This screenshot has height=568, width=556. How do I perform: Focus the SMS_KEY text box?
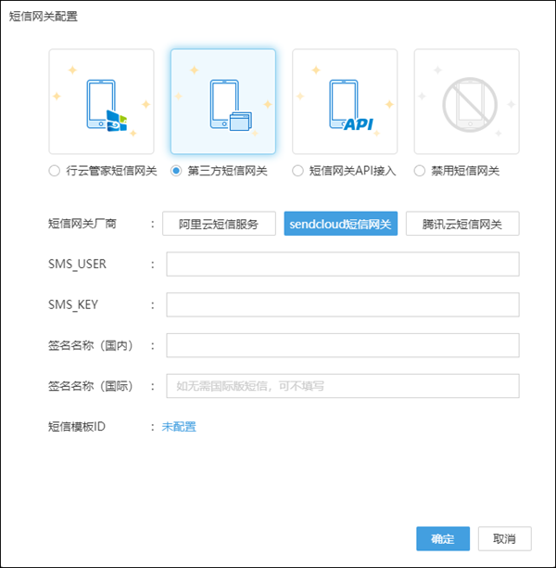click(x=342, y=305)
